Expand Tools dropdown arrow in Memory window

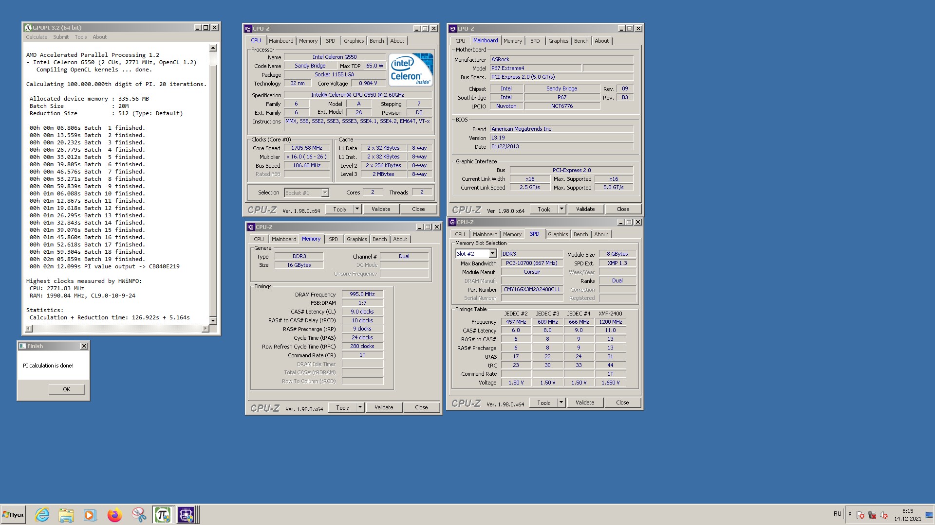click(x=360, y=407)
